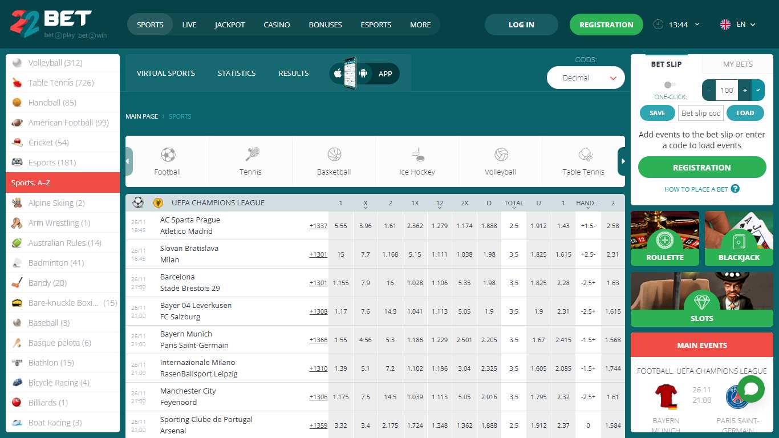Open the JACKPOT menu item

tap(230, 25)
